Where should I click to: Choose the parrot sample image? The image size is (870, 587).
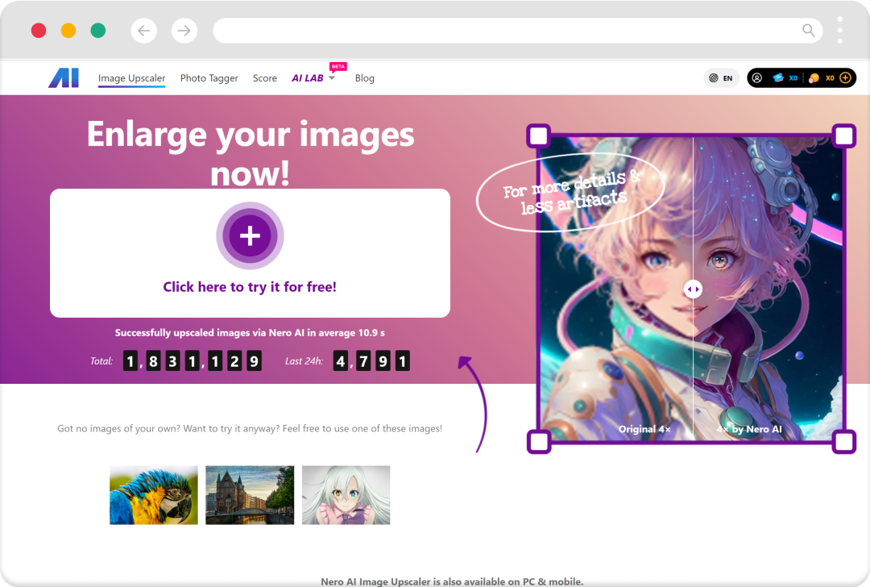pyautogui.click(x=154, y=495)
